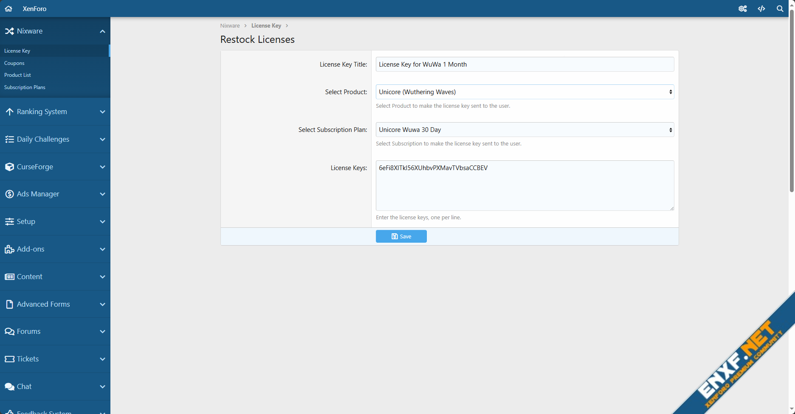
Task: Select the Forums speech bubbles icon
Action: [x=9, y=331]
